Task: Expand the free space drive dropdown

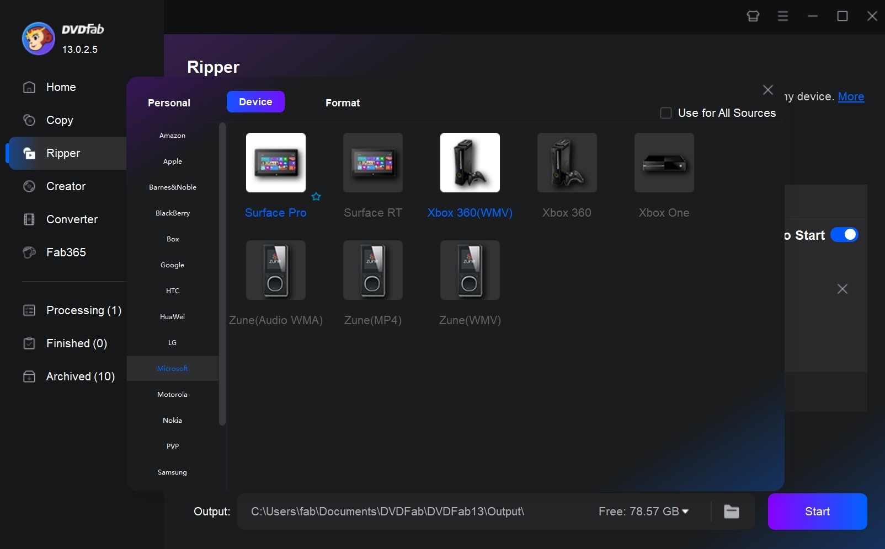Action: [x=685, y=512]
